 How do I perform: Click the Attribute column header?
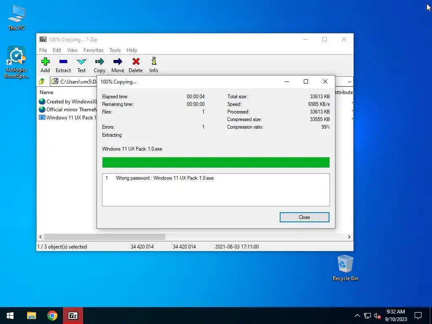click(x=343, y=92)
